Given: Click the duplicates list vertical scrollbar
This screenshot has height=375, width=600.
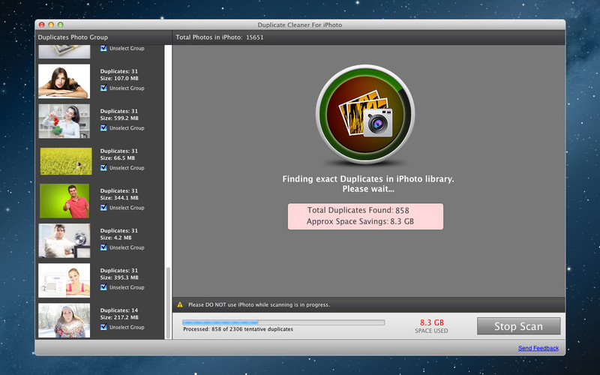Looking at the screenshot, I should point(168,300).
